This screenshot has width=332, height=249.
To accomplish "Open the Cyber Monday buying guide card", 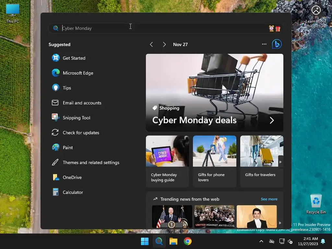I will (167, 161).
